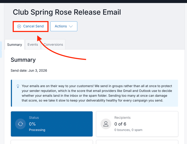
Task: Click the Processing status label
Action: coord(37,130)
